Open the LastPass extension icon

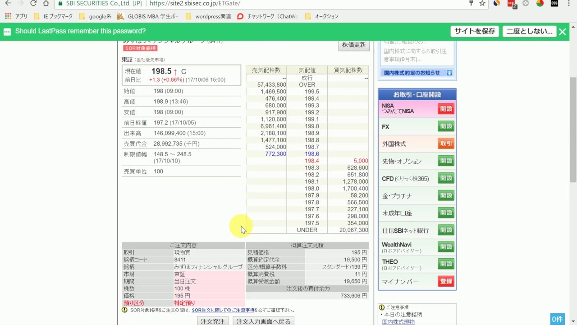pyautogui.click(x=512, y=4)
